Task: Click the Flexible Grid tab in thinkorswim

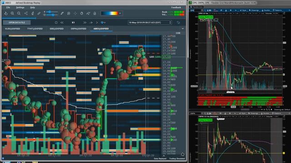Action: pyautogui.click(x=196, y=7)
